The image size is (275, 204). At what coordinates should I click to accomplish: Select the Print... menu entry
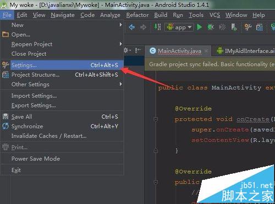point(62,148)
